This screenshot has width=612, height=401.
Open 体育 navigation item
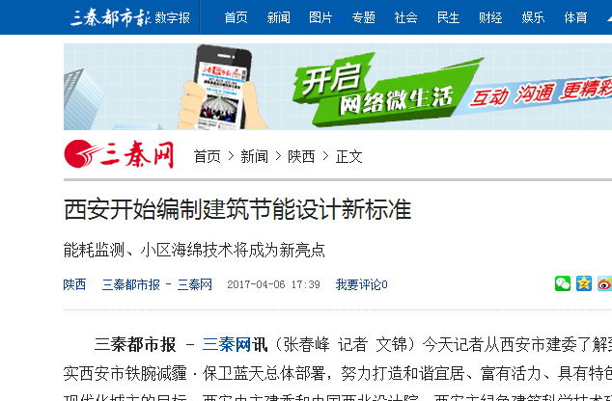coord(575,17)
